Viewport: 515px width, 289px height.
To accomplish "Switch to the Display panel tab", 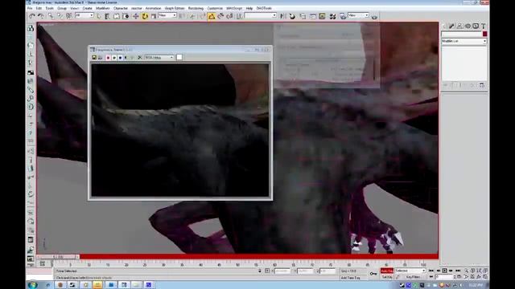I will pos(476,26).
